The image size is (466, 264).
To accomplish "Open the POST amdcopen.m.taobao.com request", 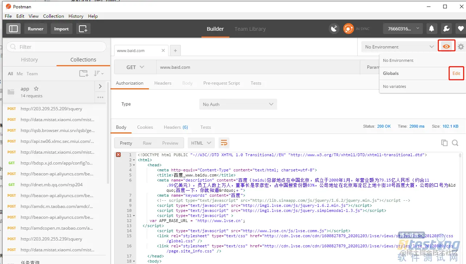I will click(54, 228).
